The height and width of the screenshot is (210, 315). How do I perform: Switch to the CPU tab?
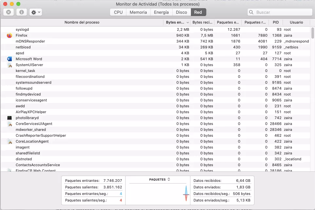coord(118,12)
